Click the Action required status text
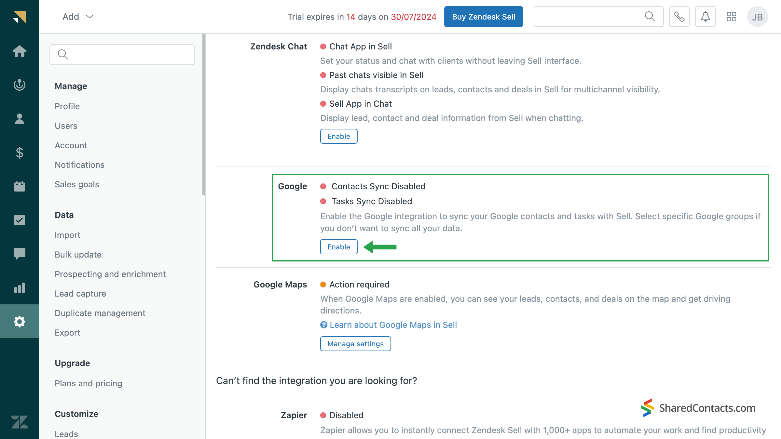 pyautogui.click(x=359, y=285)
